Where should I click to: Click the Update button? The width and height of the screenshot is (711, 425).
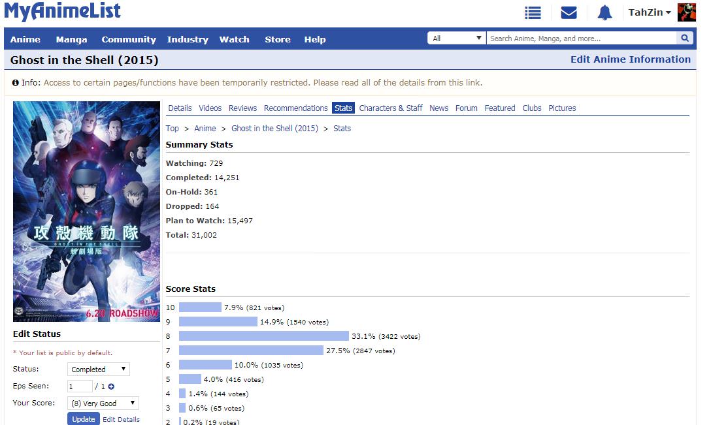pyautogui.click(x=83, y=419)
